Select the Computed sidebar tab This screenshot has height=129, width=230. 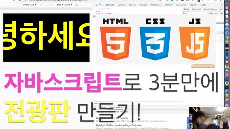(x=196, y=9)
